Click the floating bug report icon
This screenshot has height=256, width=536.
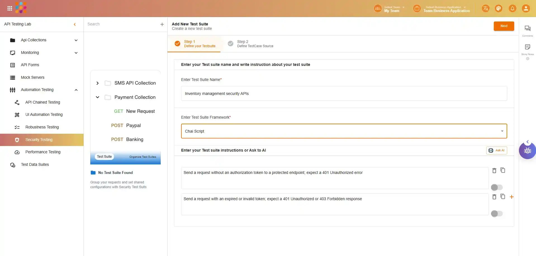tap(527, 151)
